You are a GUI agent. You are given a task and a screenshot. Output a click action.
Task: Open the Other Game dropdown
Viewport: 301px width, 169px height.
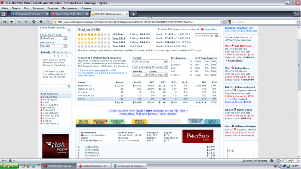pos(158,75)
